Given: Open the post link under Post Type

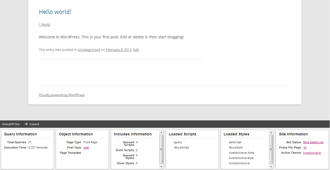Looking at the screenshot, I should click(86, 147).
